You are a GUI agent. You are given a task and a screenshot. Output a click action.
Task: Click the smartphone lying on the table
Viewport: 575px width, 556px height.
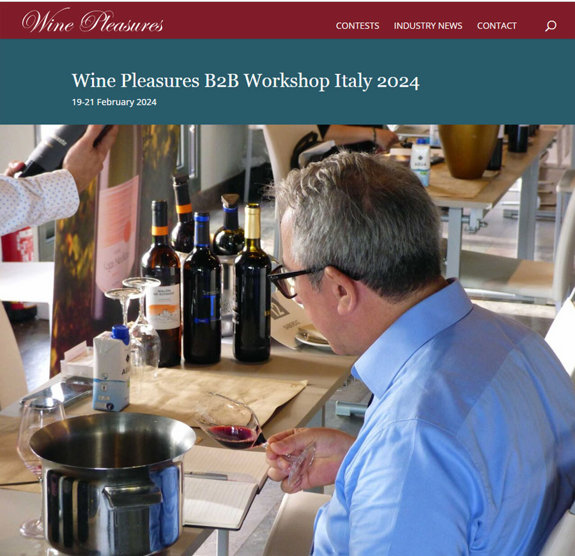pos(58,391)
